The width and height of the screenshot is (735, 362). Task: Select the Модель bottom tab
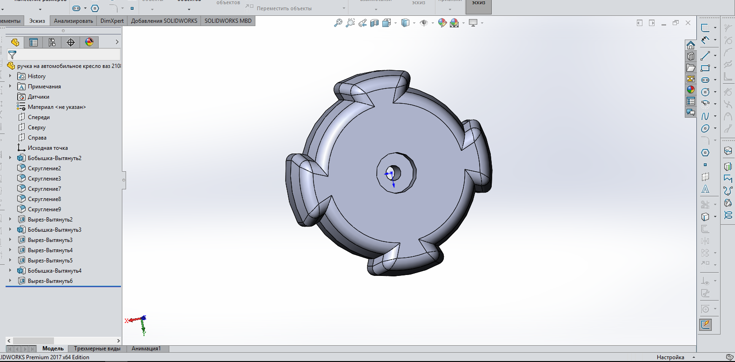tap(53, 349)
